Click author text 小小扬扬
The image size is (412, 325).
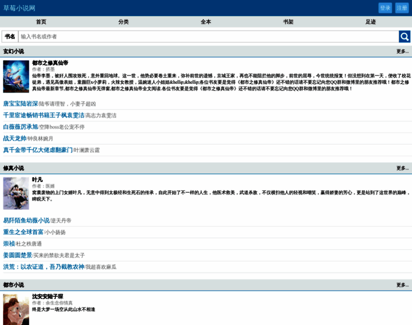55,232
